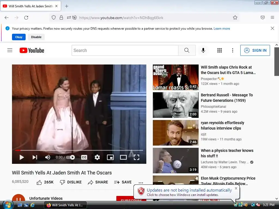This screenshot has height=209, width=279.
Task: Click Show Desktop in quick launch
Action: coord(20,205)
